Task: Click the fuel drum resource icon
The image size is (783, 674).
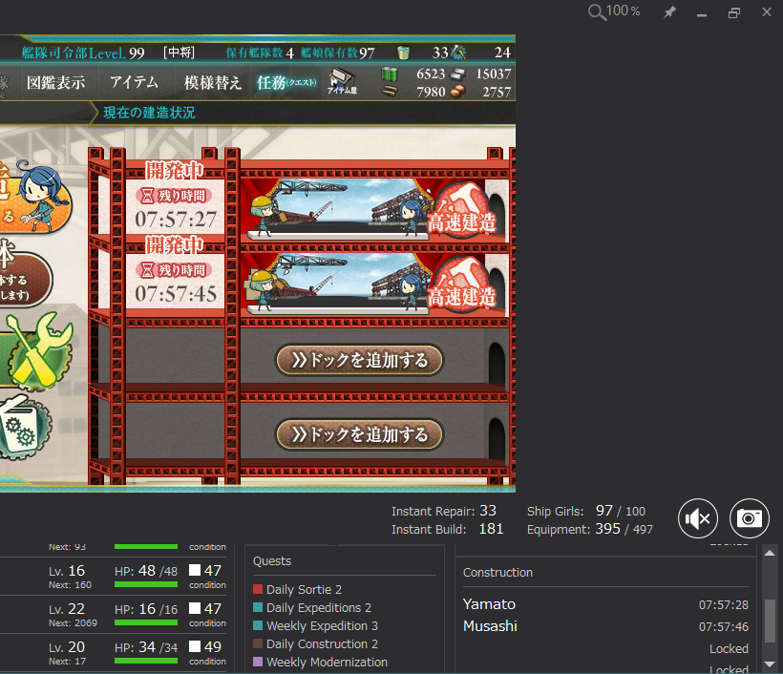Action: pyautogui.click(x=390, y=74)
